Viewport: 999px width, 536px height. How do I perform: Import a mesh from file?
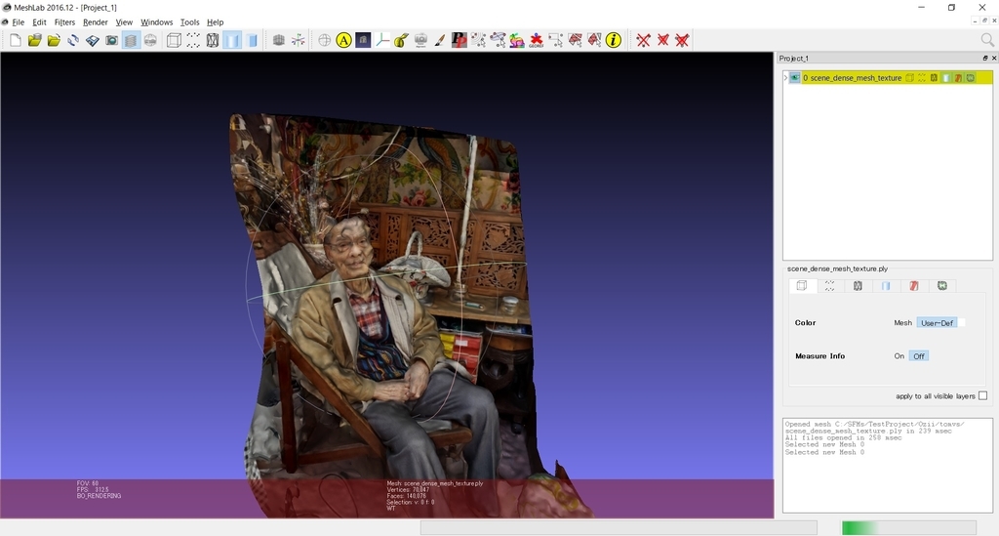point(54,40)
